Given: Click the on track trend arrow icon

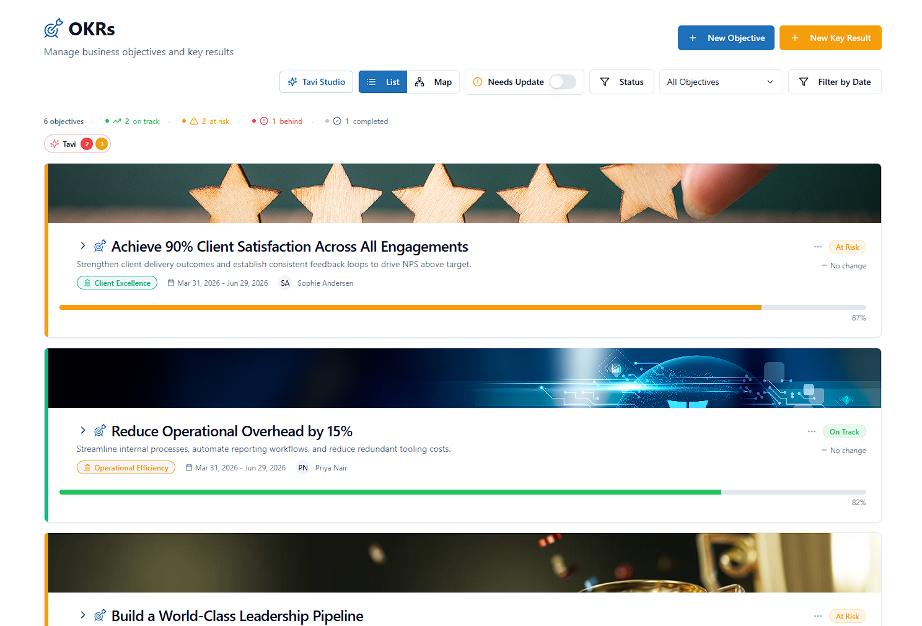Looking at the screenshot, I should [117, 121].
